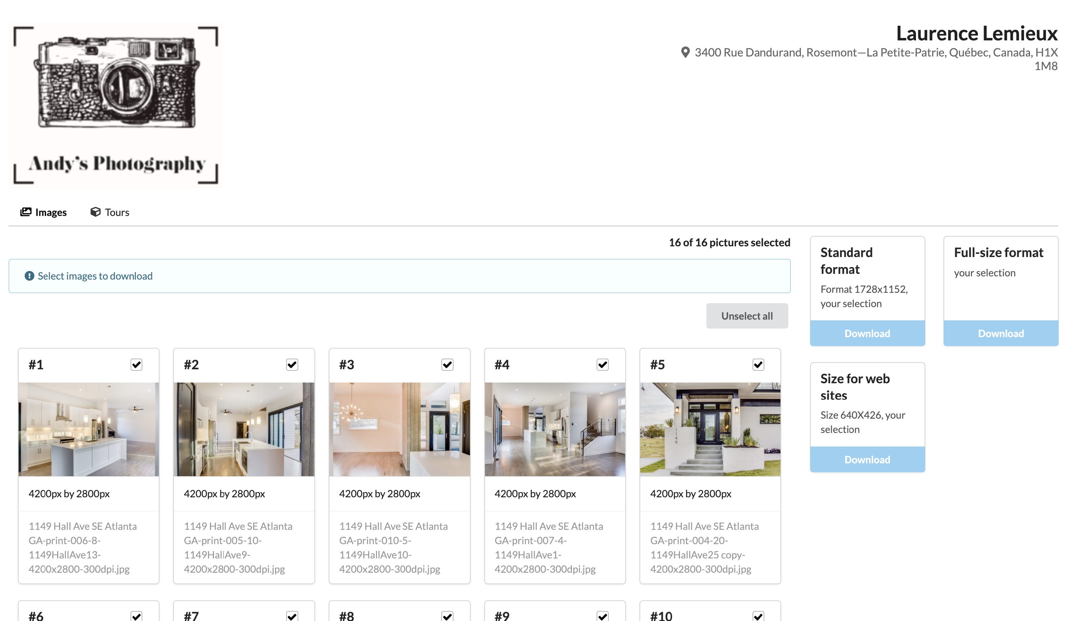The height and width of the screenshot is (621, 1073).
Task: Deselect image #7 checkbox
Action: tap(291, 616)
